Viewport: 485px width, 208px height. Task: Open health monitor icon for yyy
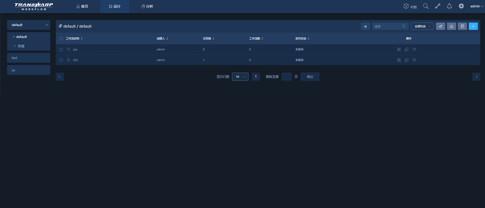(x=414, y=49)
